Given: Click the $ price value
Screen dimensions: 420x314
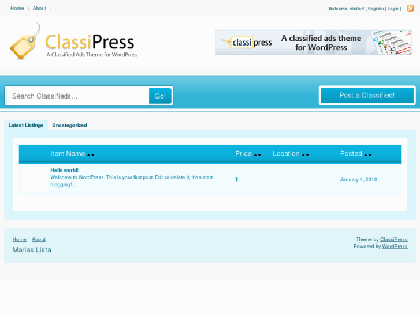Looking at the screenshot, I should (236, 179).
